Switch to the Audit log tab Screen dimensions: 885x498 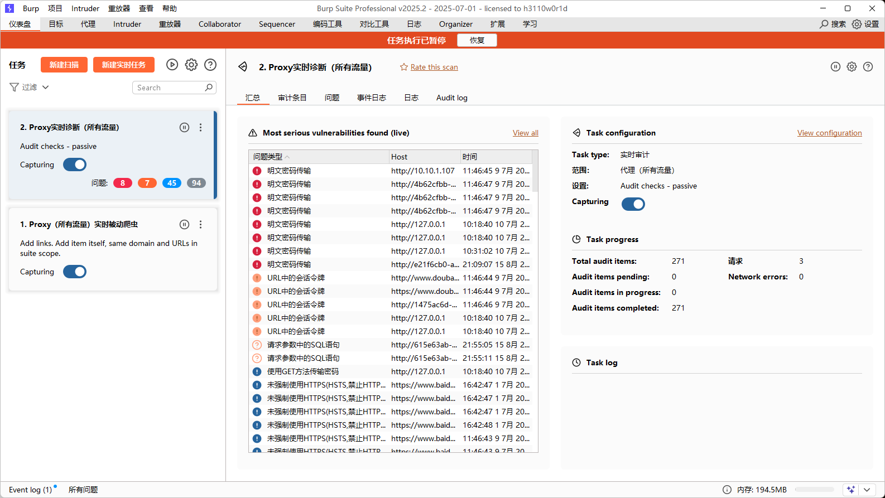[451, 98]
